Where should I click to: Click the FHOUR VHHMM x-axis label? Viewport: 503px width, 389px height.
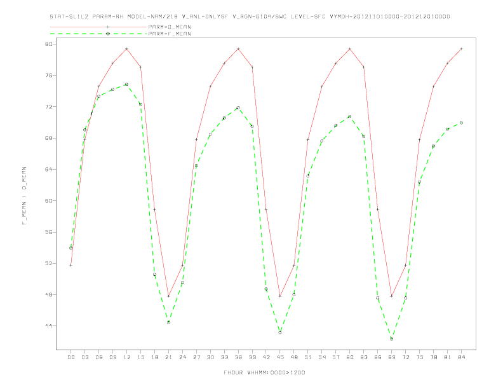coord(264,372)
